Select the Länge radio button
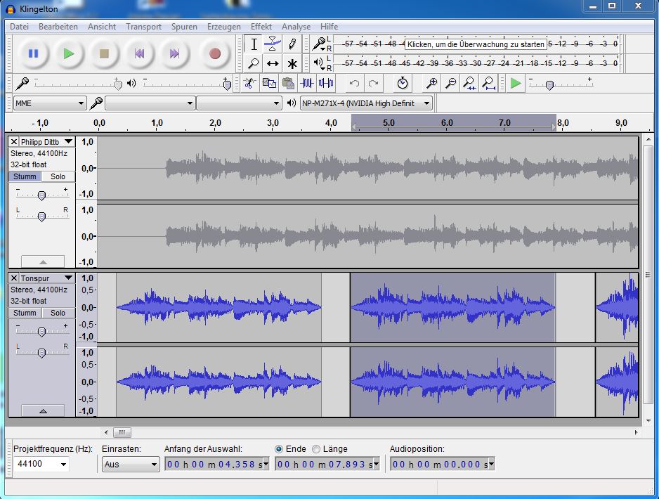 point(316,448)
